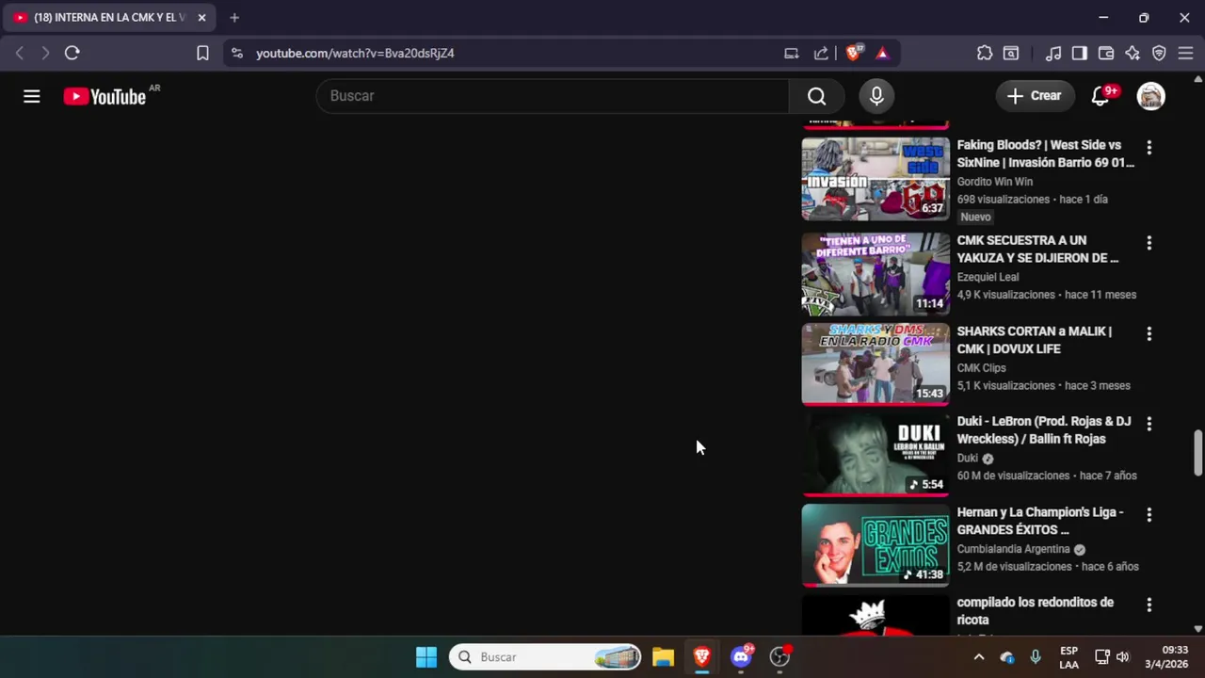Open Leo AI sparkle icon
This screenshot has width=1205, height=678.
pyautogui.click(x=1133, y=53)
